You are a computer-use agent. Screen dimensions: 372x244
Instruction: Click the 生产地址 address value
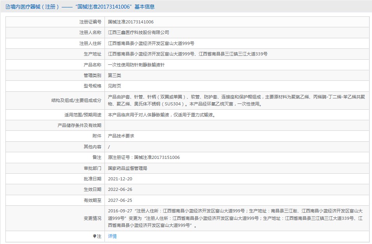pos(188,54)
